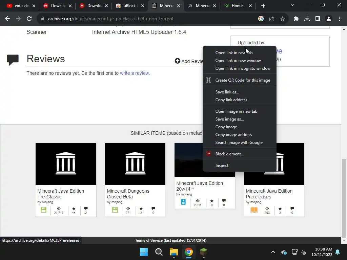Click 'Minecraft Java Edition Prereleases' title link
Image resolution: width=347 pixels, height=260 pixels.
pyautogui.click(x=269, y=194)
